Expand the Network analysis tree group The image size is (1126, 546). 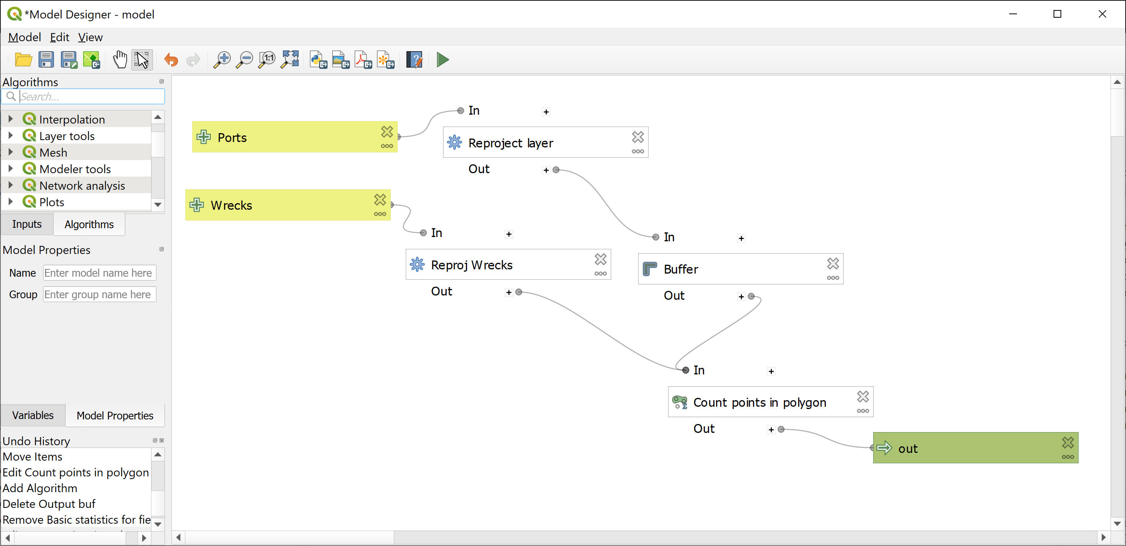coord(10,185)
